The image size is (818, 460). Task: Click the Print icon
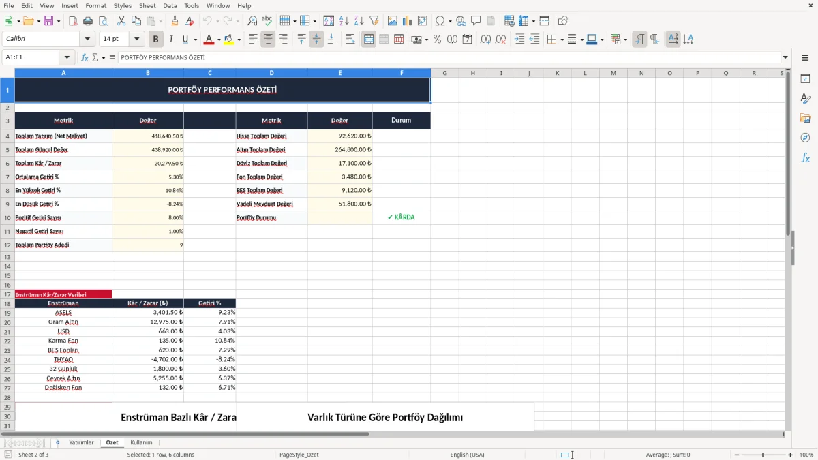(88, 21)
